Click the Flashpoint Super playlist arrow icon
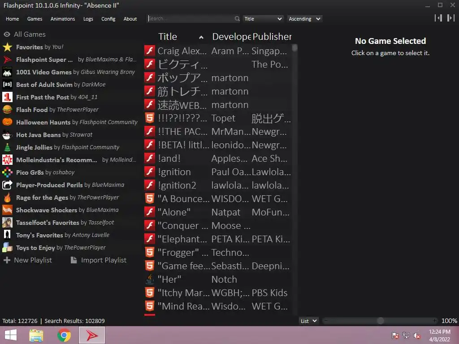 point(7,60)
